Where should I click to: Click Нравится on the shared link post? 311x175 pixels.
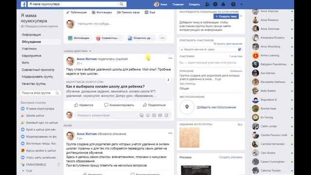coord(84,105)
